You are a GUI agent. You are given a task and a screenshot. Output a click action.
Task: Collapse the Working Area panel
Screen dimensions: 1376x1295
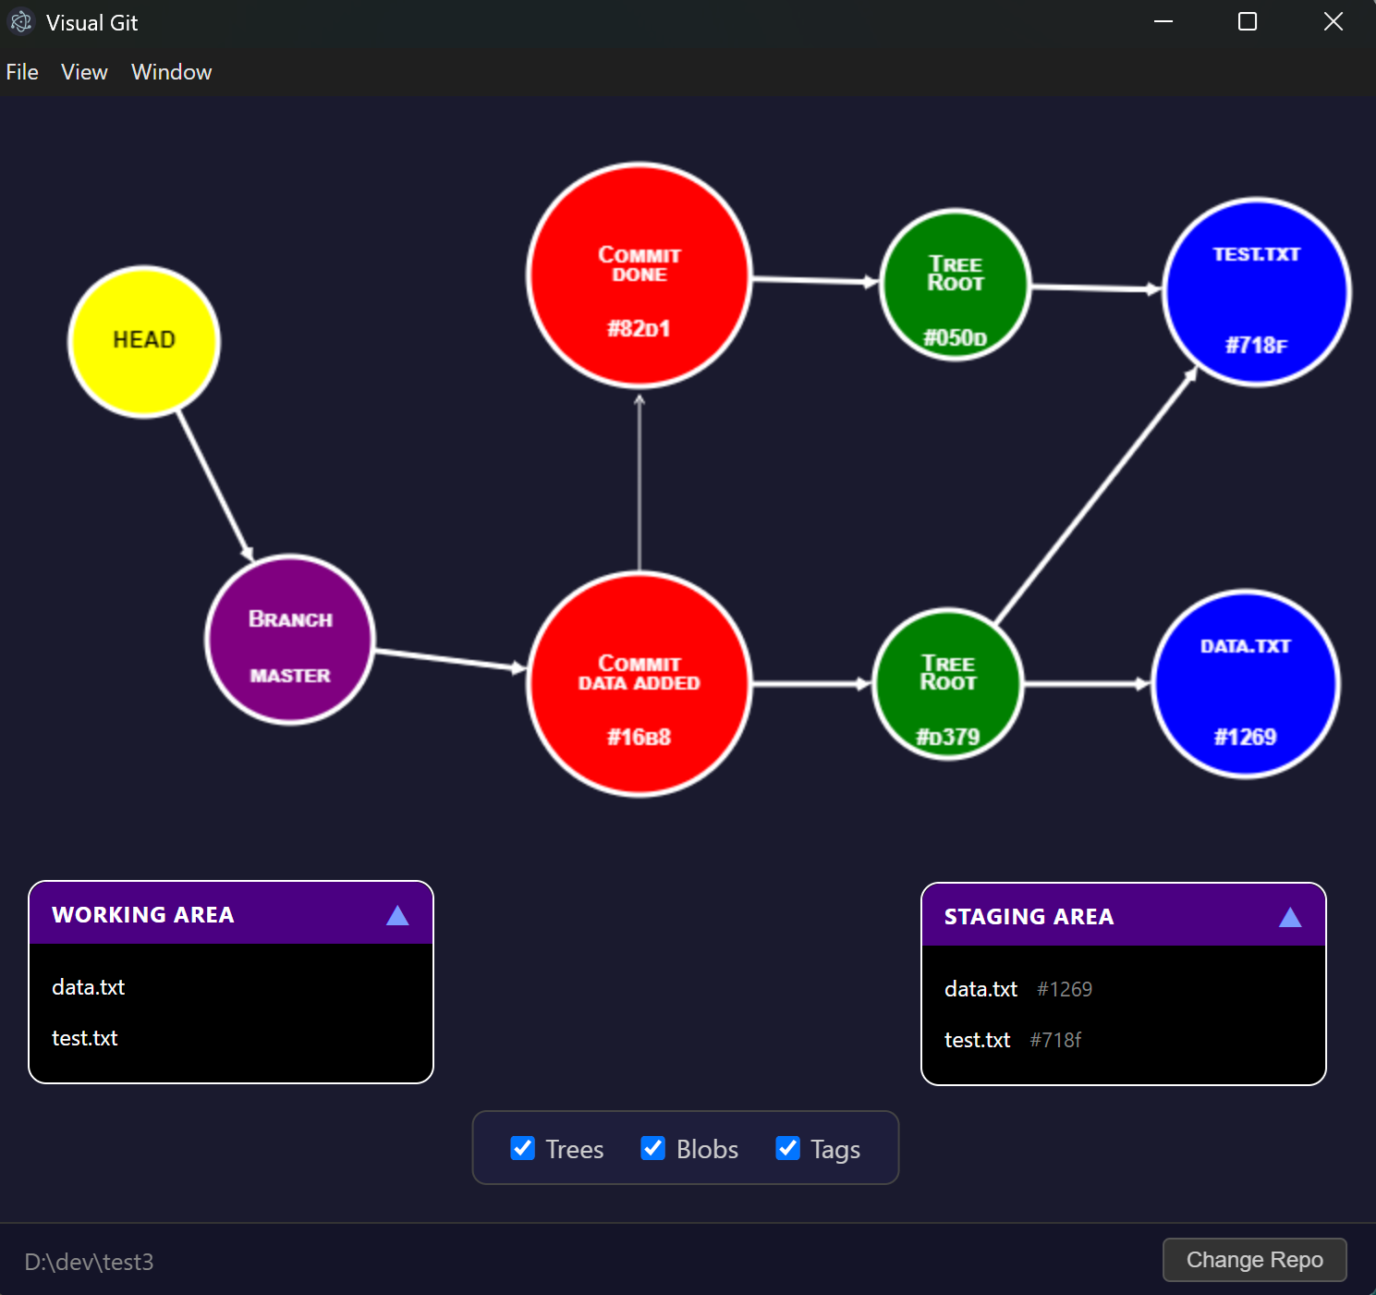(397, 914)
